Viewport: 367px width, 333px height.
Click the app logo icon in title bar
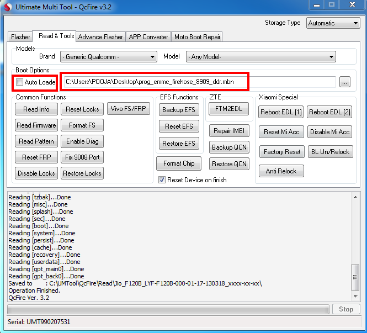pyautogui.click(x=8, y=7)
